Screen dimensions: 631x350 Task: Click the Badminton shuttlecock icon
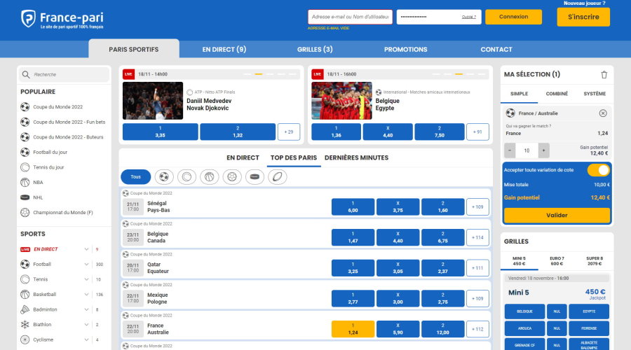pyautogui.click(x=25, y=309)
